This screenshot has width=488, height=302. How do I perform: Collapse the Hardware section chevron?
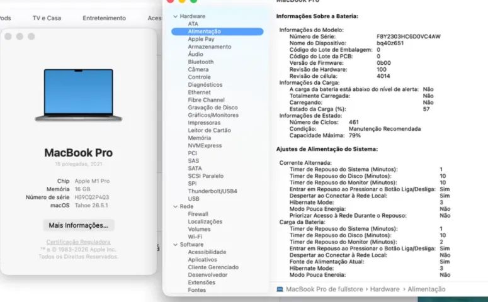pyautogui.click(x=175, y=16)
